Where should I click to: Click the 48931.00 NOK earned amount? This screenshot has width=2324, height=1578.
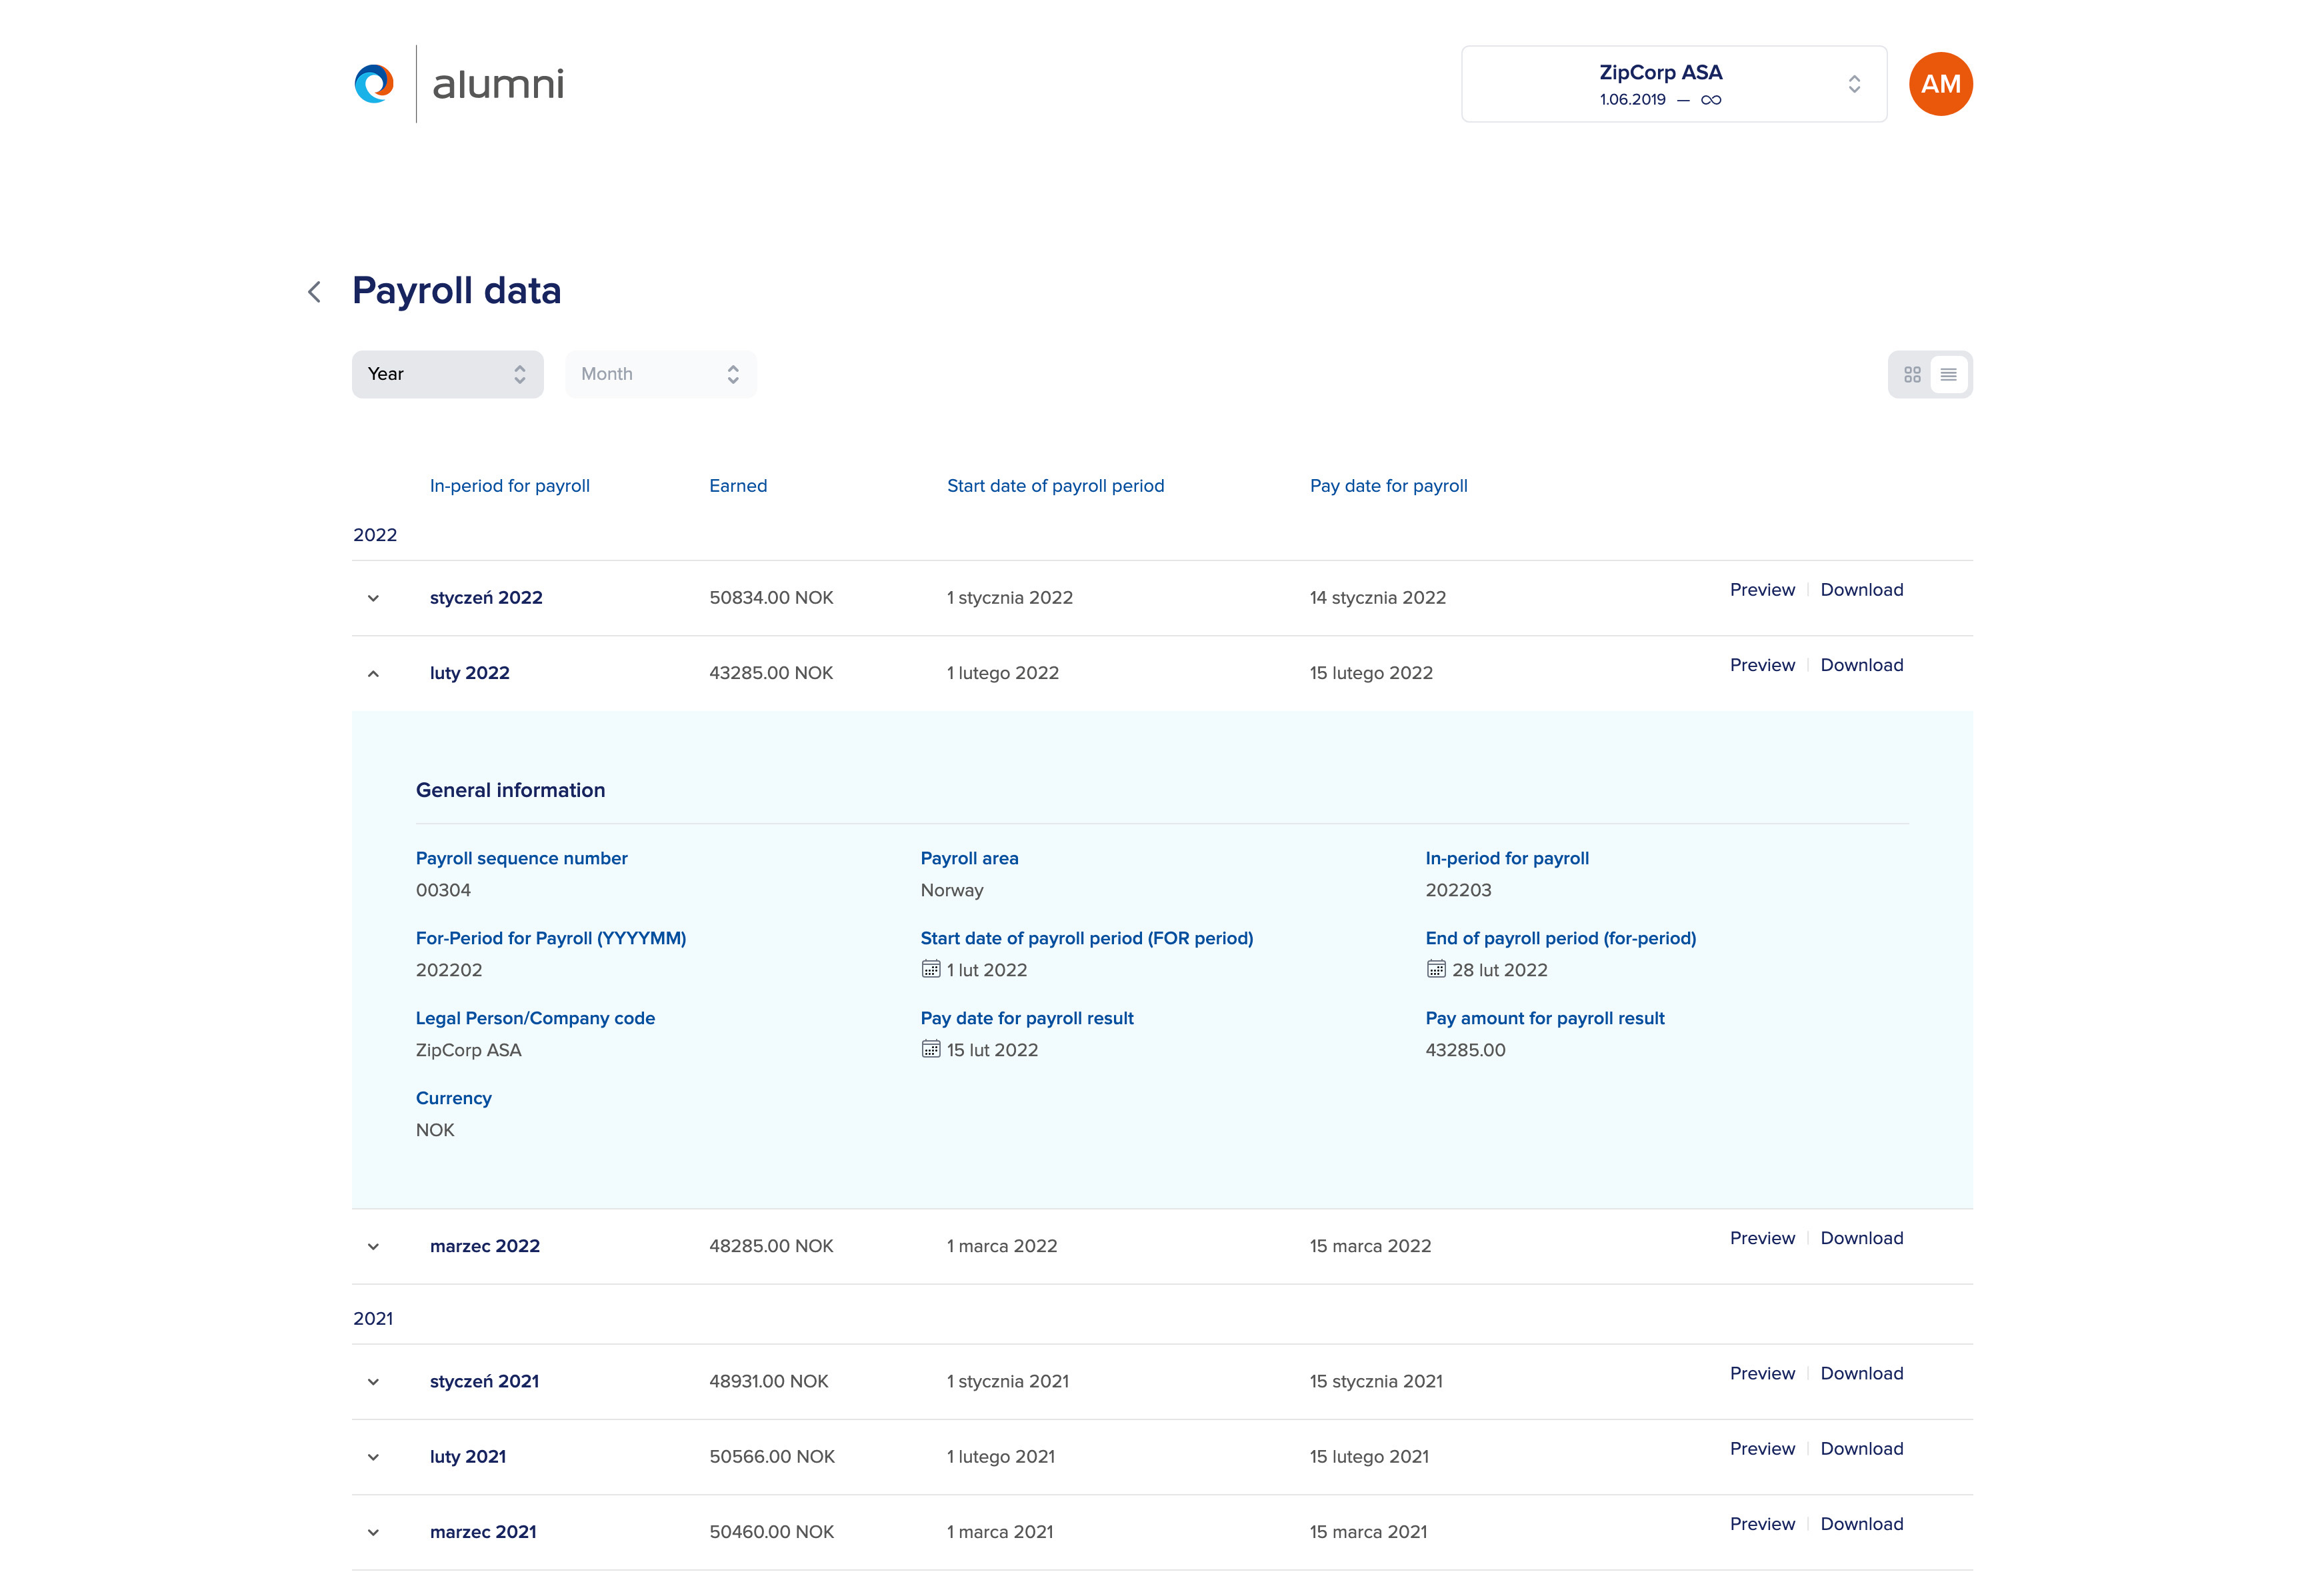(769, 1381)
